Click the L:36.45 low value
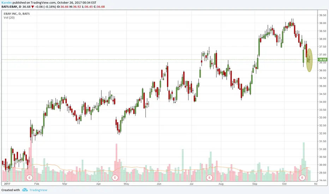 87,7
